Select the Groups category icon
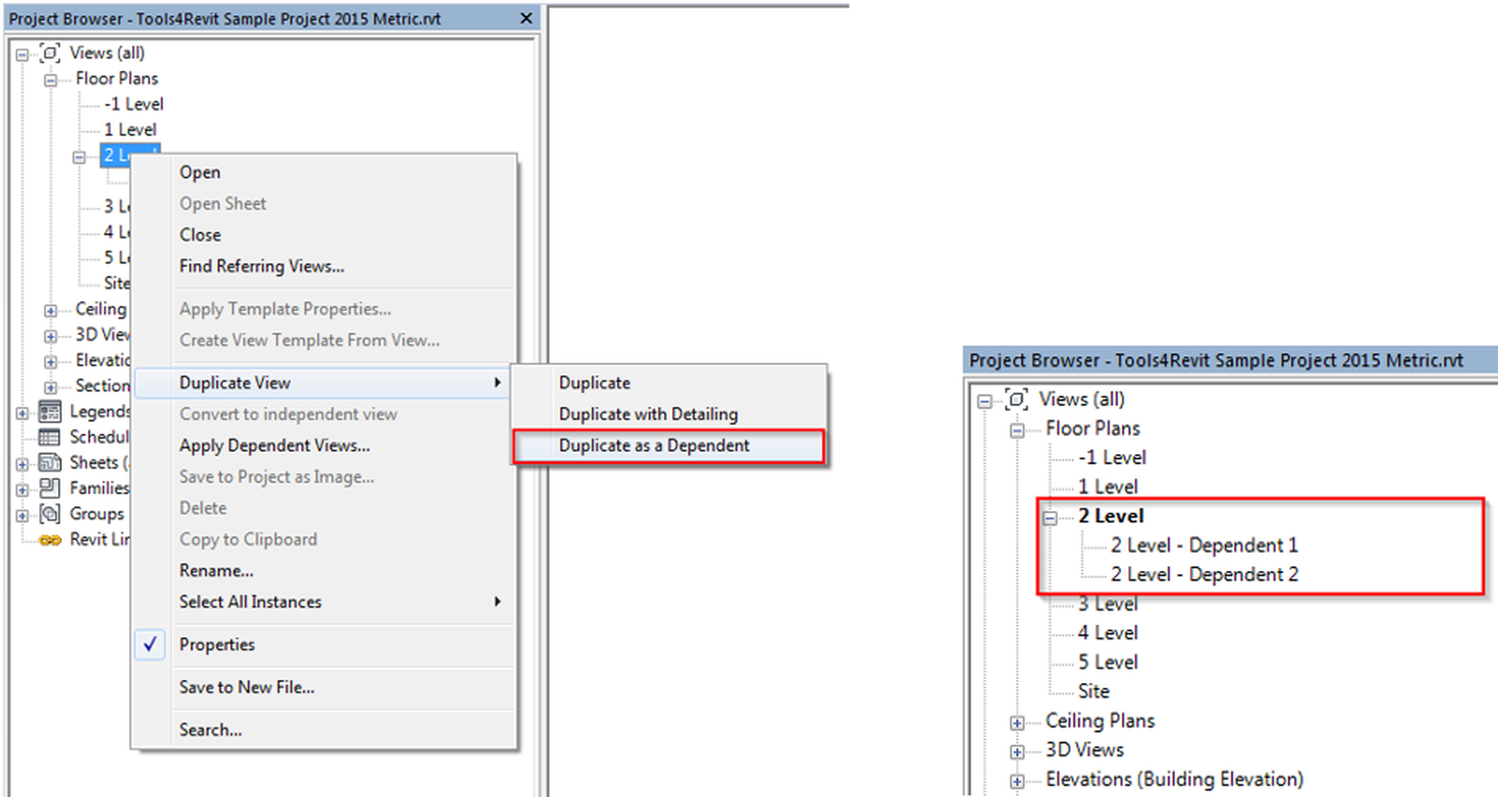This screenshot has width=1498, height=797. click(x=48, y=513)
